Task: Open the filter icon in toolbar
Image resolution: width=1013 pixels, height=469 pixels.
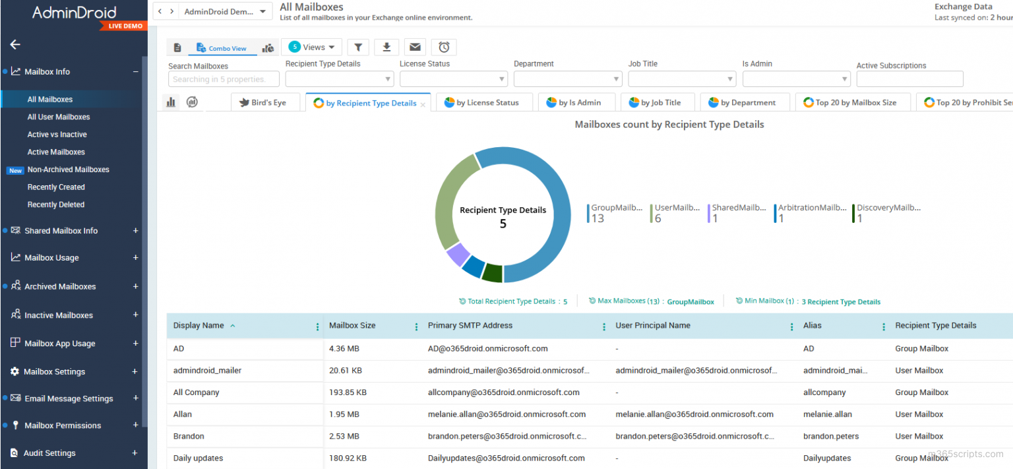Action: click(x=357, y=47)
